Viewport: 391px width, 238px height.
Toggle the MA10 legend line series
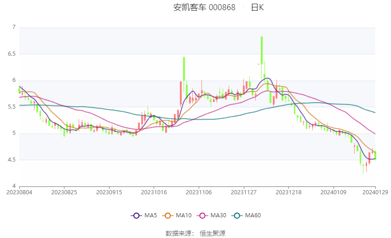coord(177,215)
